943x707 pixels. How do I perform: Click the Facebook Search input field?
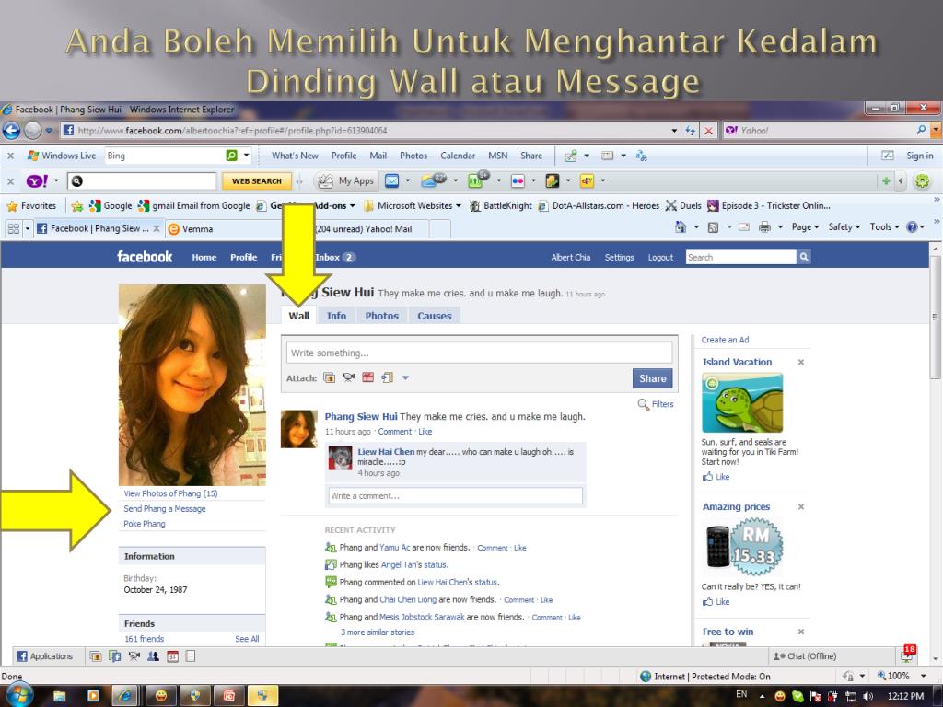point(741,258)
